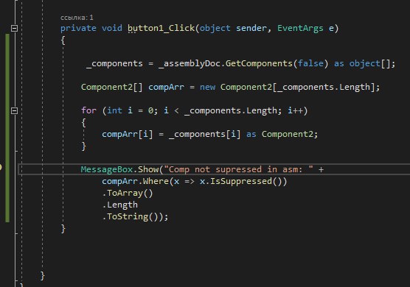Click the quick actions lightbulb in margin
Screen dimensions: 410x287
[1, 167]
